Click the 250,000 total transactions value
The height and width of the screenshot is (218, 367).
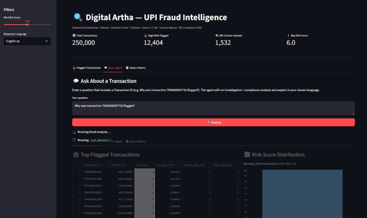pyautogui.click(x=83, y=42)
